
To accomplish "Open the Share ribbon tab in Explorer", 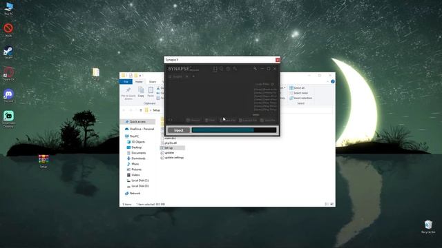I will 153,81.
